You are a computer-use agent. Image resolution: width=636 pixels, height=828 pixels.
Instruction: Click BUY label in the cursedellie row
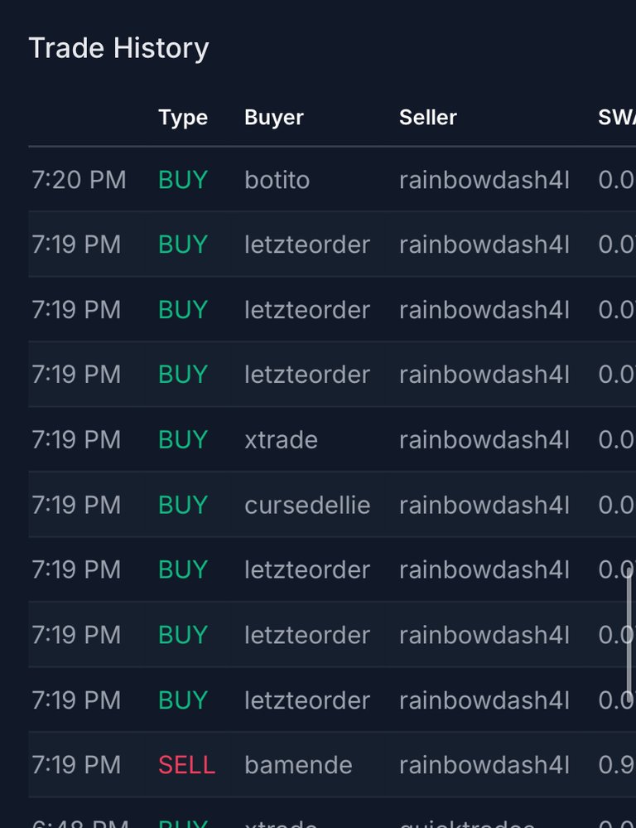point(183,505)
